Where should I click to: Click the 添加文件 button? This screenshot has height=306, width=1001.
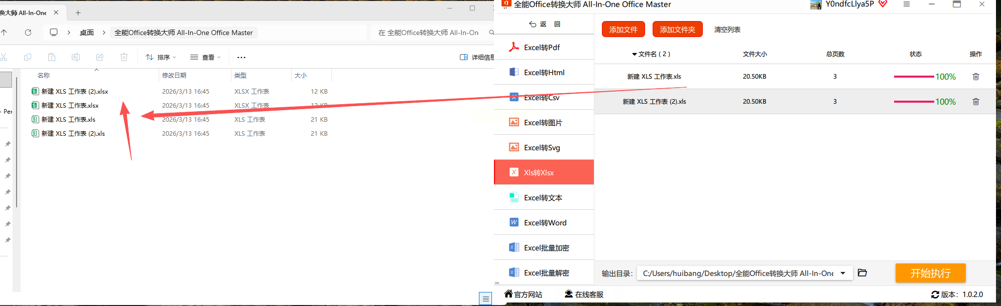(623, 30)
